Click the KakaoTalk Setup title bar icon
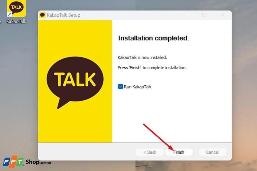Screen dimensions: 257x171 click(x=42, y=15)
